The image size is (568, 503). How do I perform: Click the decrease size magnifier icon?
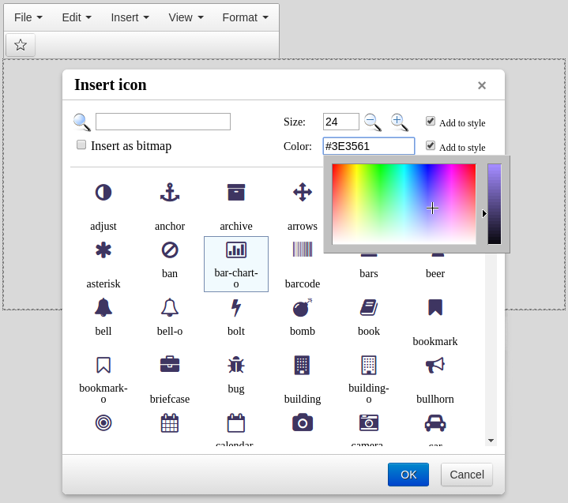click(372, 122)
